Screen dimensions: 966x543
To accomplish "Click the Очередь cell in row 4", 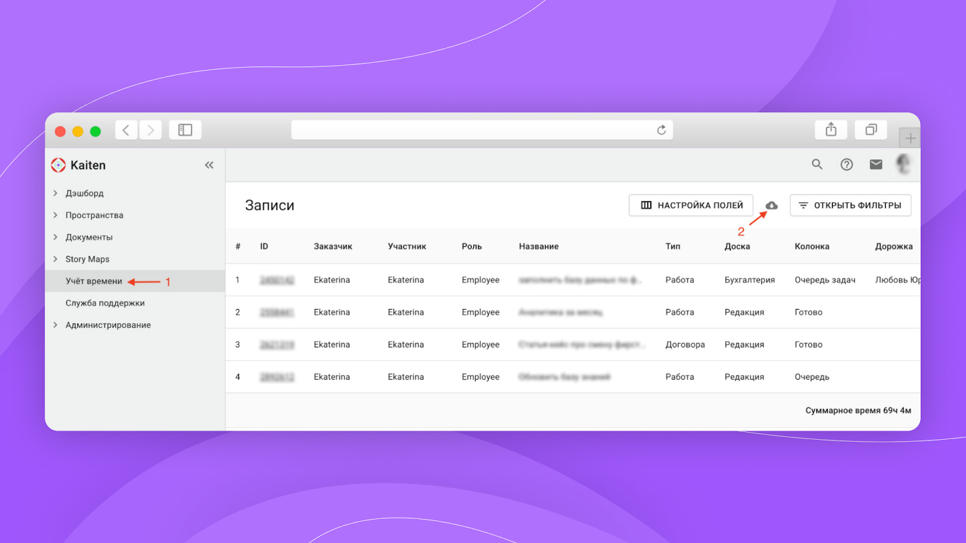I will [x=811, y=376].
